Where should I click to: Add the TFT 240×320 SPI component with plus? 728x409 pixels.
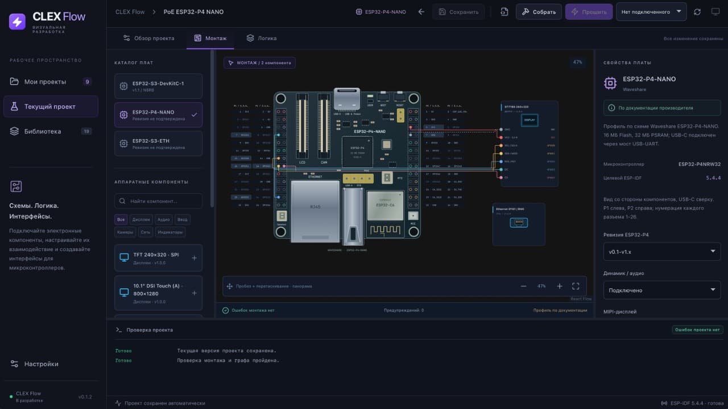[195, 258]
